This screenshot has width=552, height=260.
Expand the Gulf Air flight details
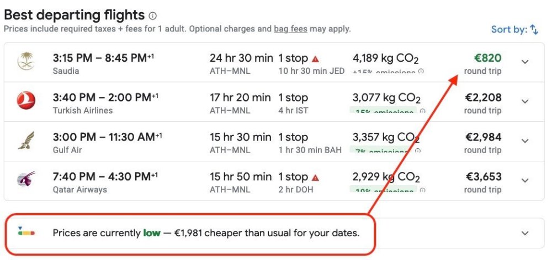click(x=525, y=141)
